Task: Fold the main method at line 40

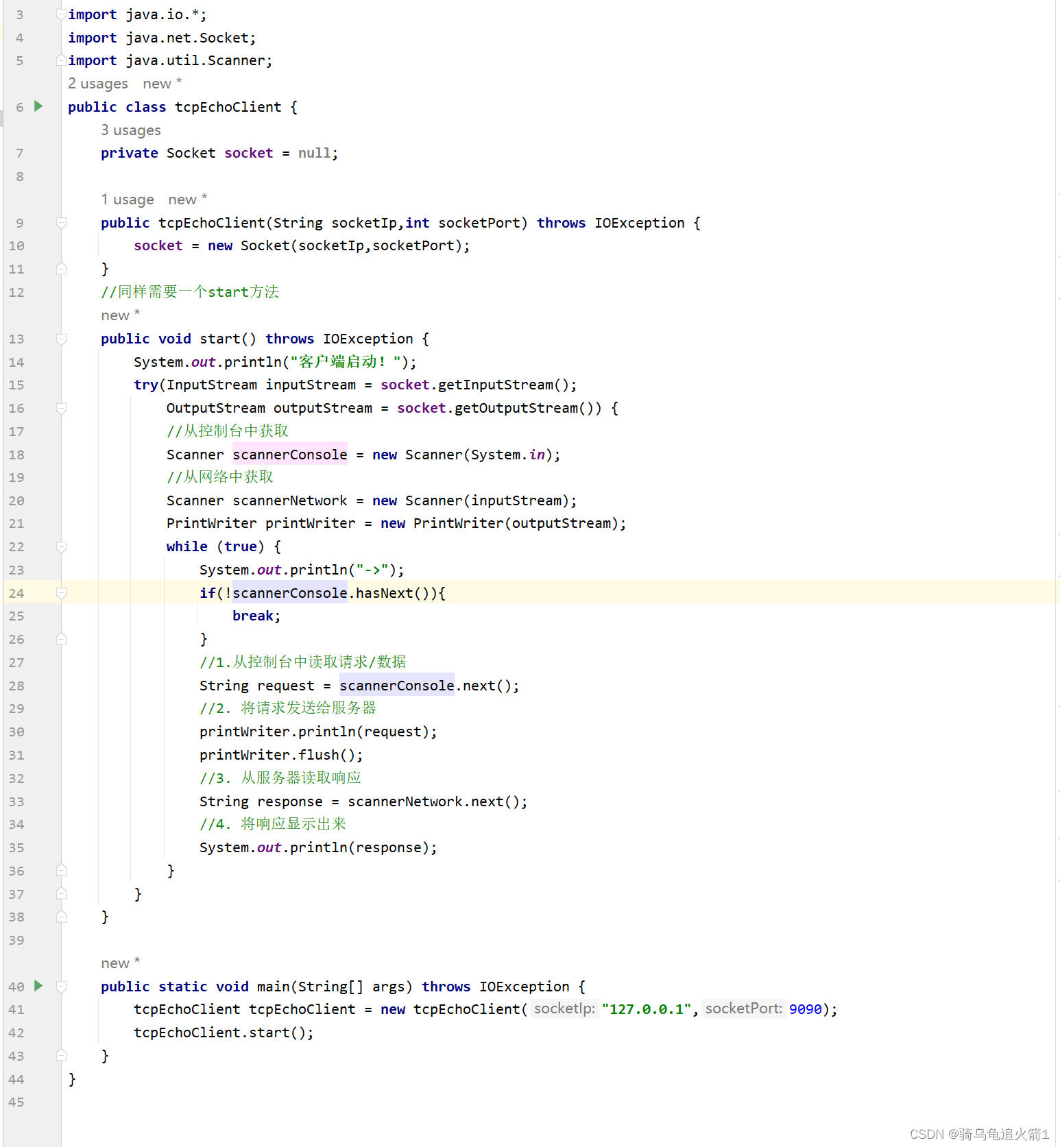Action: tap(61, 987)
